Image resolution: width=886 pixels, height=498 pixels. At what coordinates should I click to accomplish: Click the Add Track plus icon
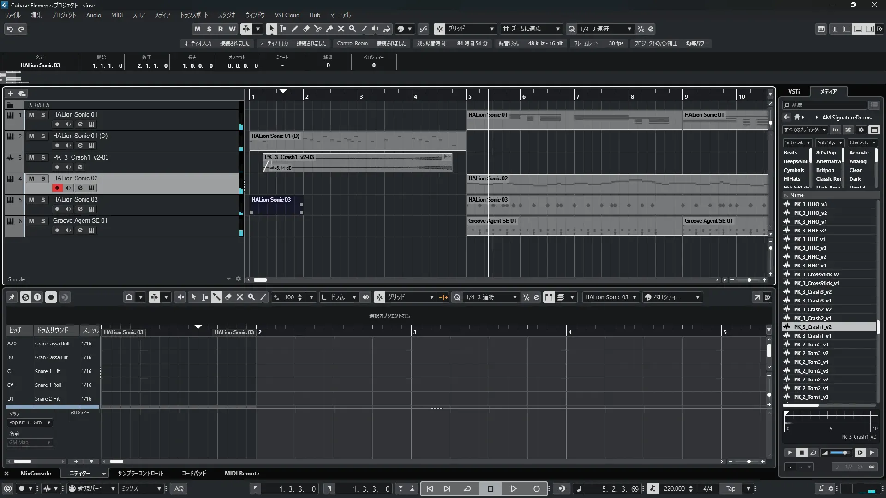click(x=10, y=93)
